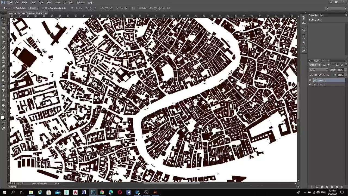Toggle lock image pixels
348x196 pixels.
(x=320, y=75)
